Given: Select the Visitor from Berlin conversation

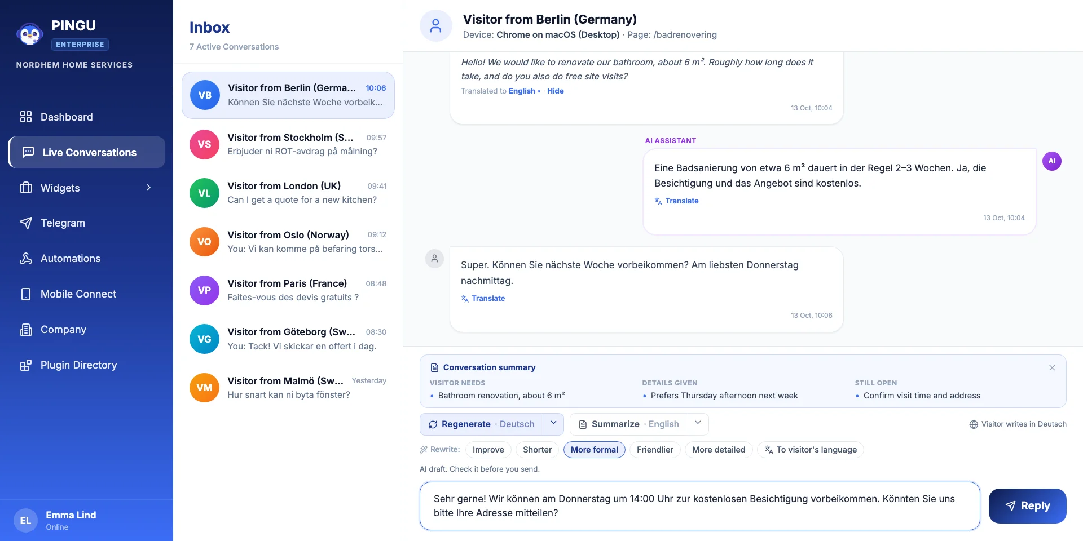Looking at the screenshot, I should [x=288, y=95].
